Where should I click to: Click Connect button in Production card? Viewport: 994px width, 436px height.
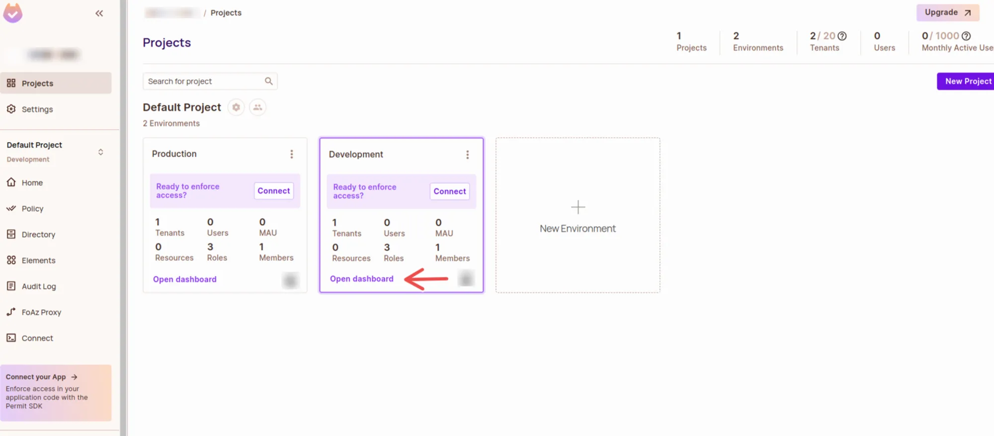tap(273, 191)
